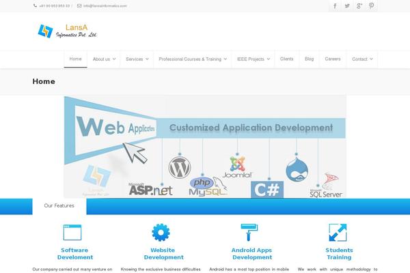Click the info email address link

pyautogui.click(x=105, y=5)
